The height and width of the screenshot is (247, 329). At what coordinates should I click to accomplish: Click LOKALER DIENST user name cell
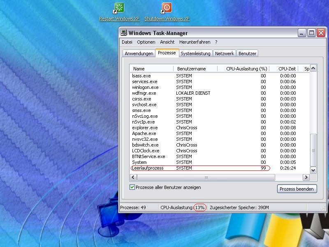point(193,93)
